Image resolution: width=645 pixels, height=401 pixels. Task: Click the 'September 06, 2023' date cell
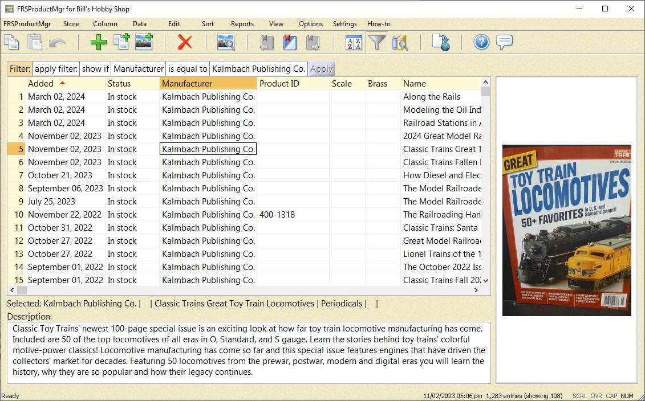pos(65,189)
